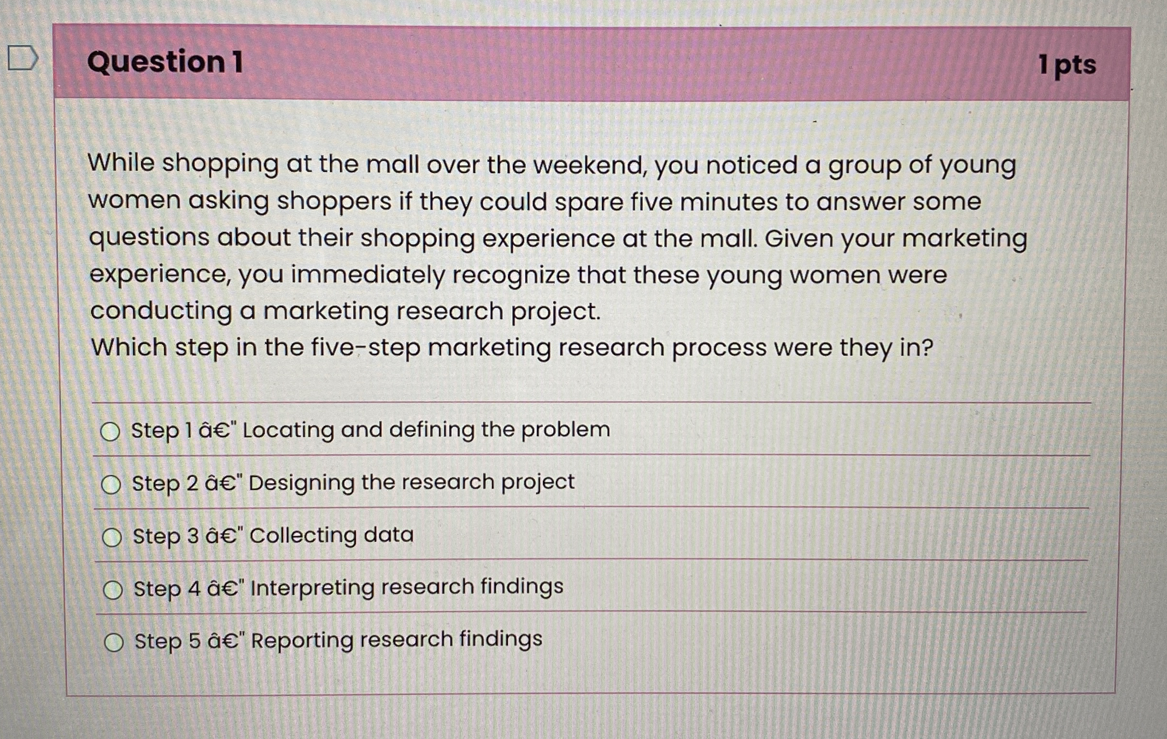Click the bookmark flag icon beside Question 1

23,58
